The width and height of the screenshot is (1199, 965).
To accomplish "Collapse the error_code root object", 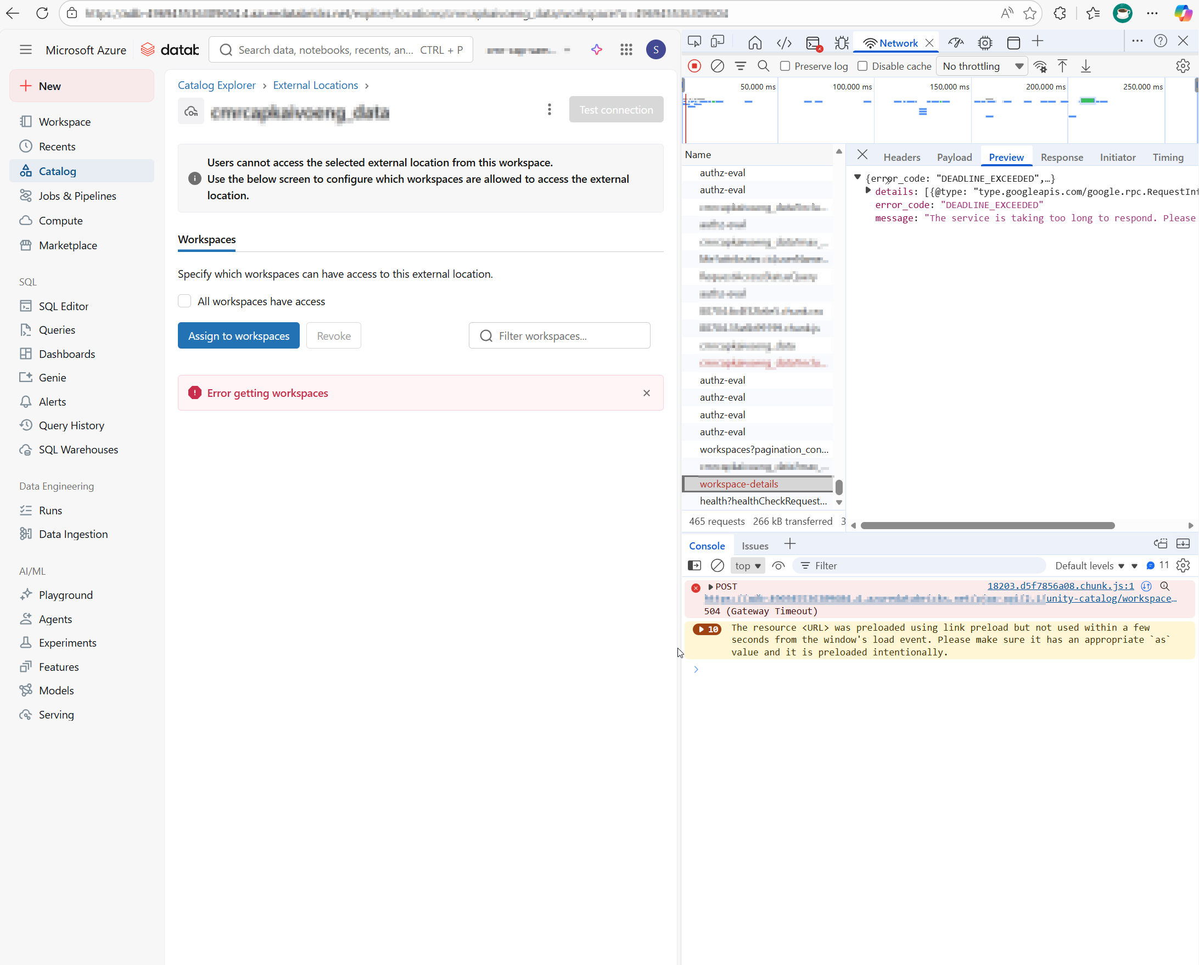I will [858, 177].
